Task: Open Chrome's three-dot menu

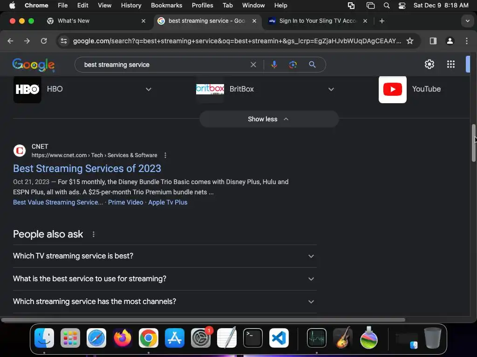Action: pos(467,41)
